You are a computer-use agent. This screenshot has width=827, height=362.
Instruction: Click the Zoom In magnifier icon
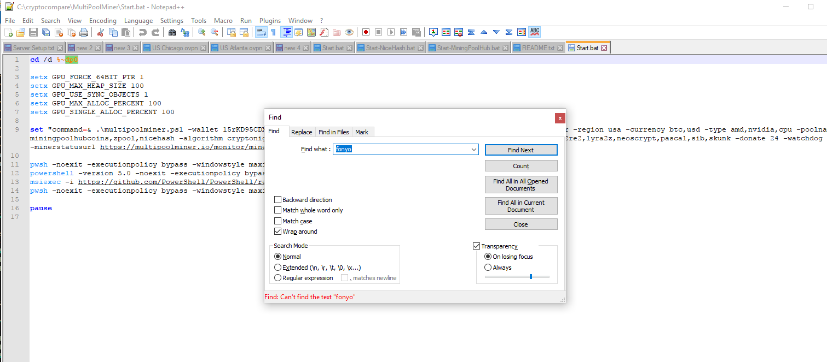tap(202, 32)
